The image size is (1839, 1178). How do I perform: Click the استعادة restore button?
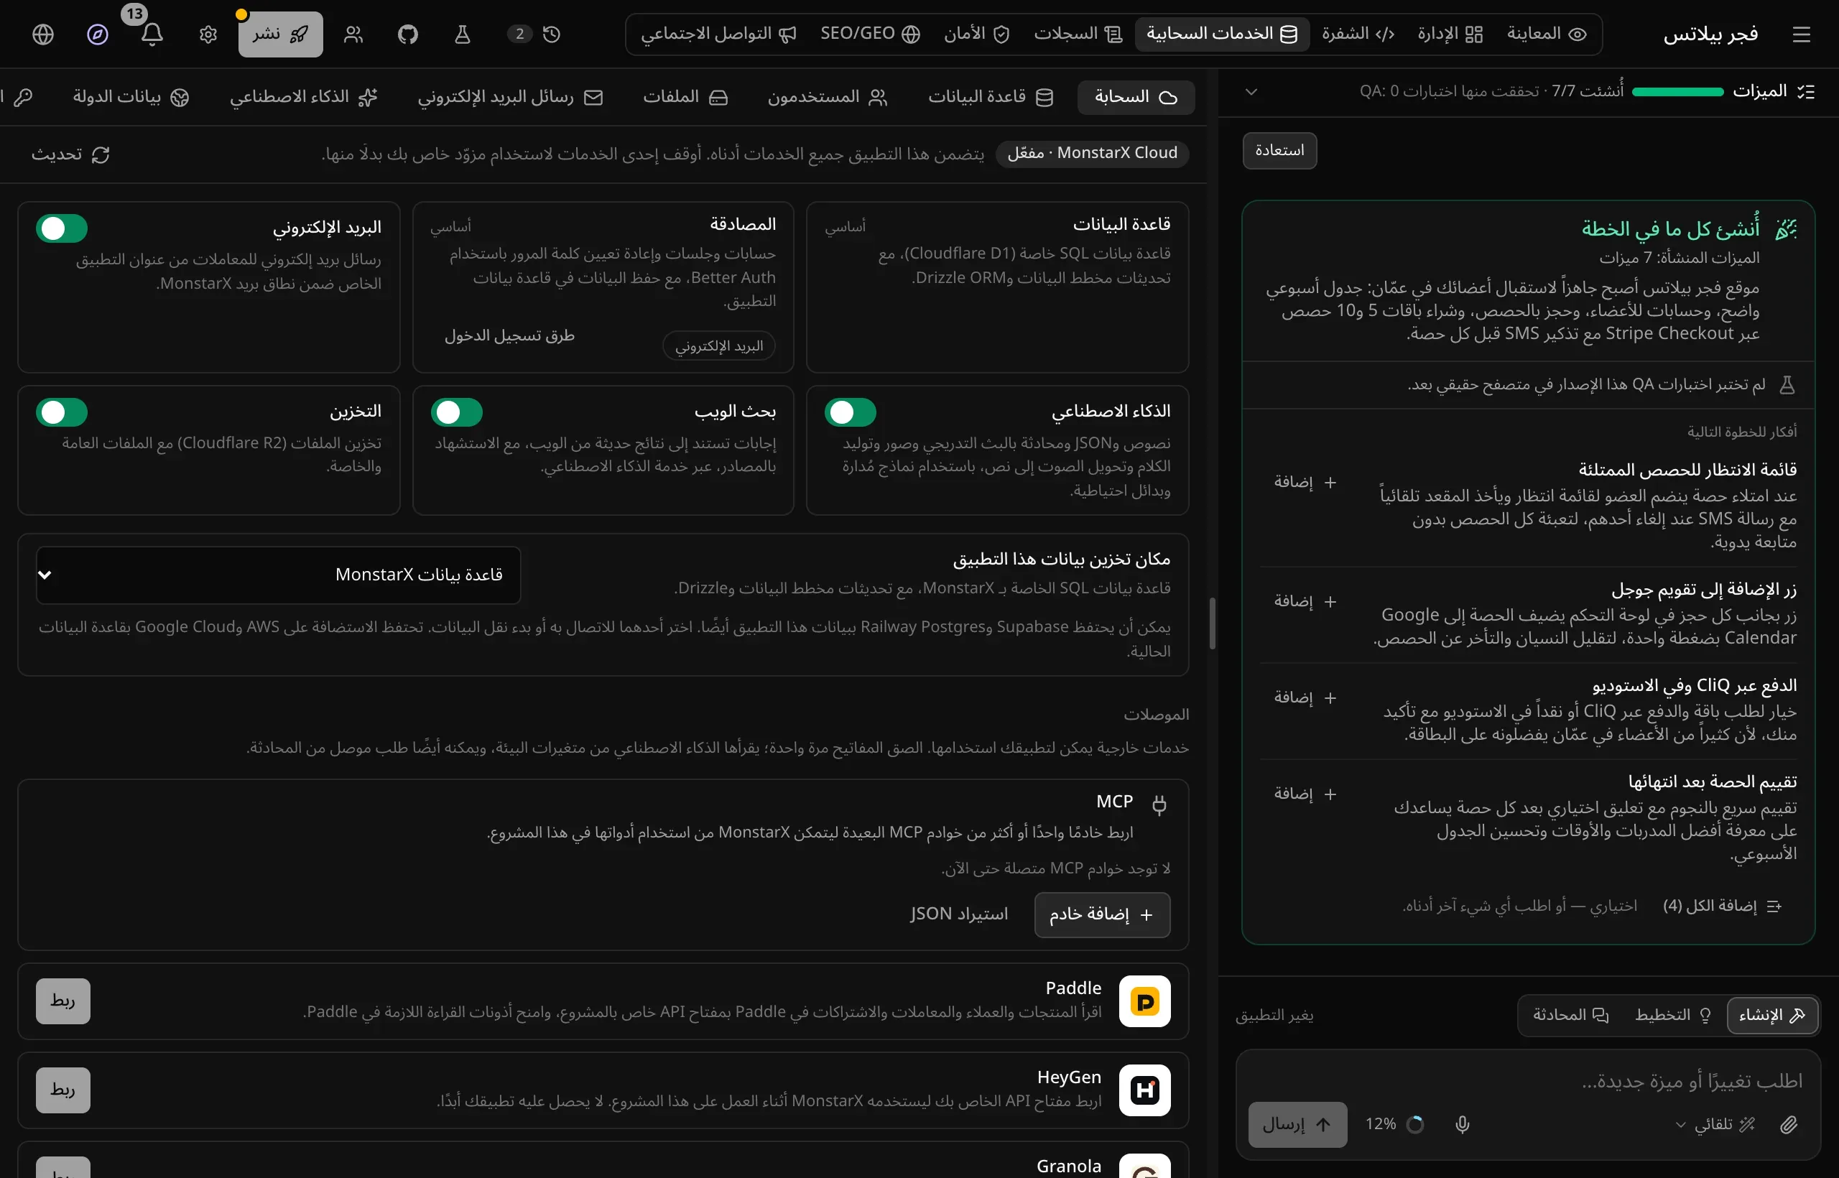tap(1279, 151)
